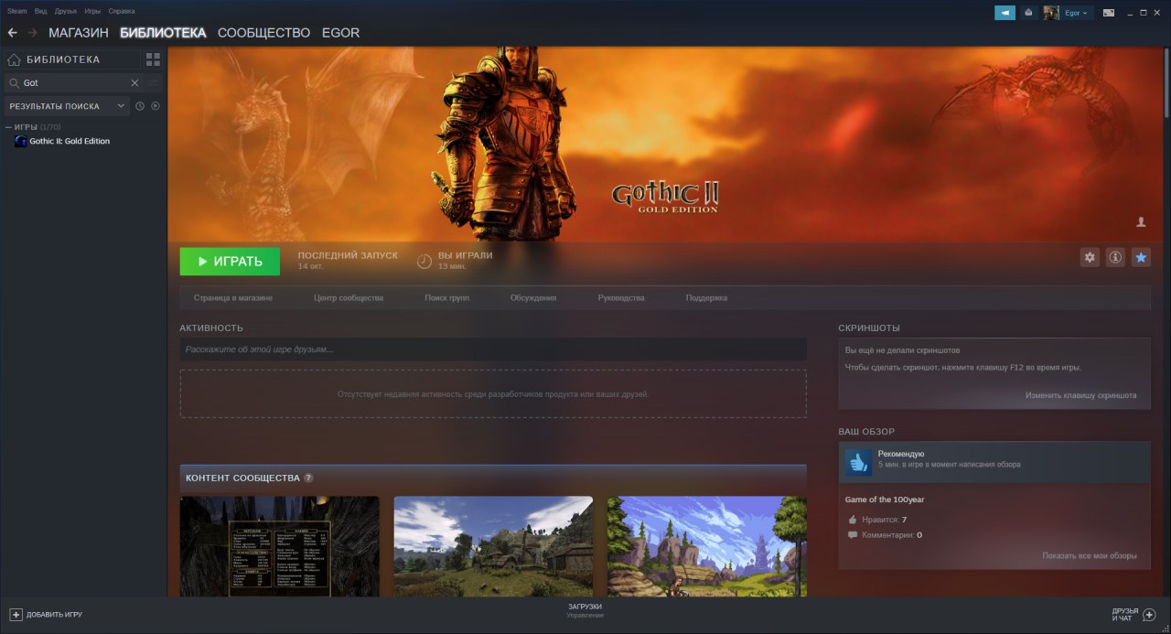Open the pixel-art community artwork

point(707,546)
